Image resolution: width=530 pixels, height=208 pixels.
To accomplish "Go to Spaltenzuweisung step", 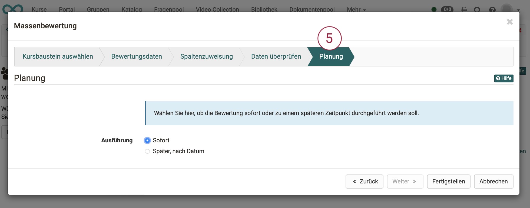I will (207, 56).
